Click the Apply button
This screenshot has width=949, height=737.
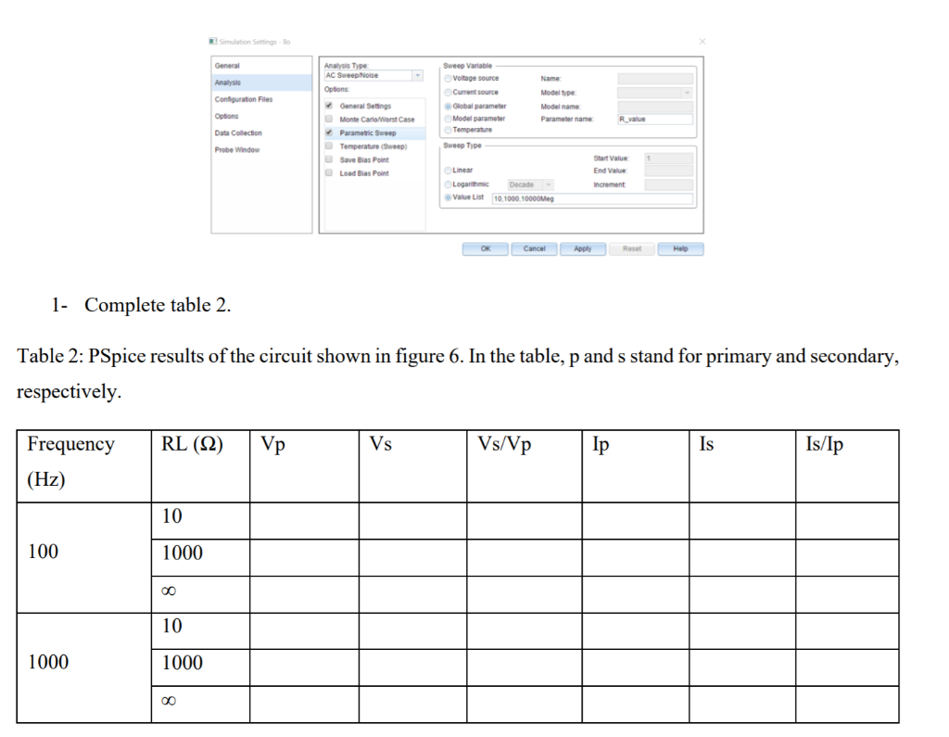[x=583, y=248]
